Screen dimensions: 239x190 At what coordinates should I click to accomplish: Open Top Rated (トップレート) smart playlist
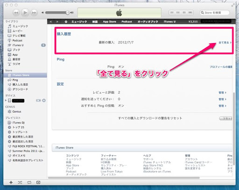click(20, 132)
